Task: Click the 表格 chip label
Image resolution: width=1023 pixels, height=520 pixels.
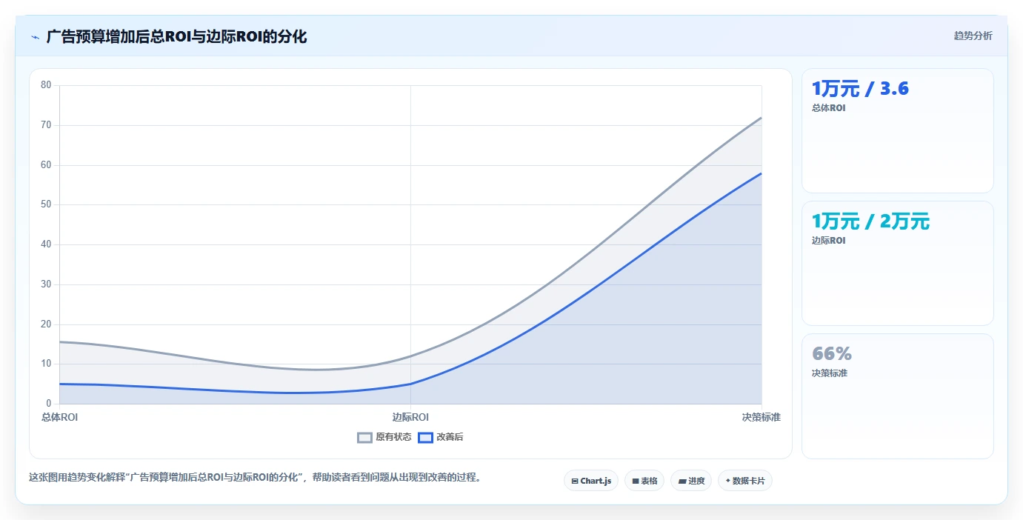Action: click(x=649, y=481)
